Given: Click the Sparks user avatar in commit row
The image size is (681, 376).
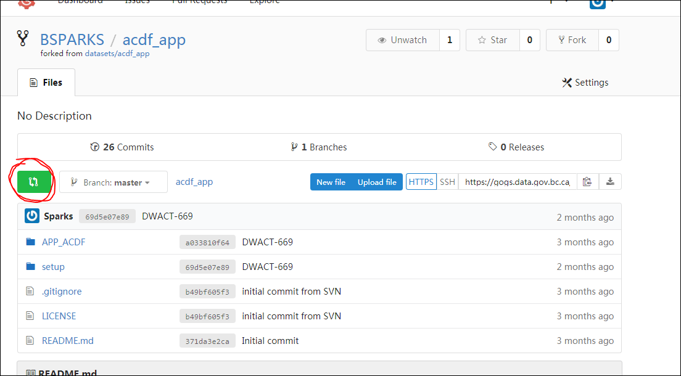Looking at the screenshot, I should (x=32, y=216).
